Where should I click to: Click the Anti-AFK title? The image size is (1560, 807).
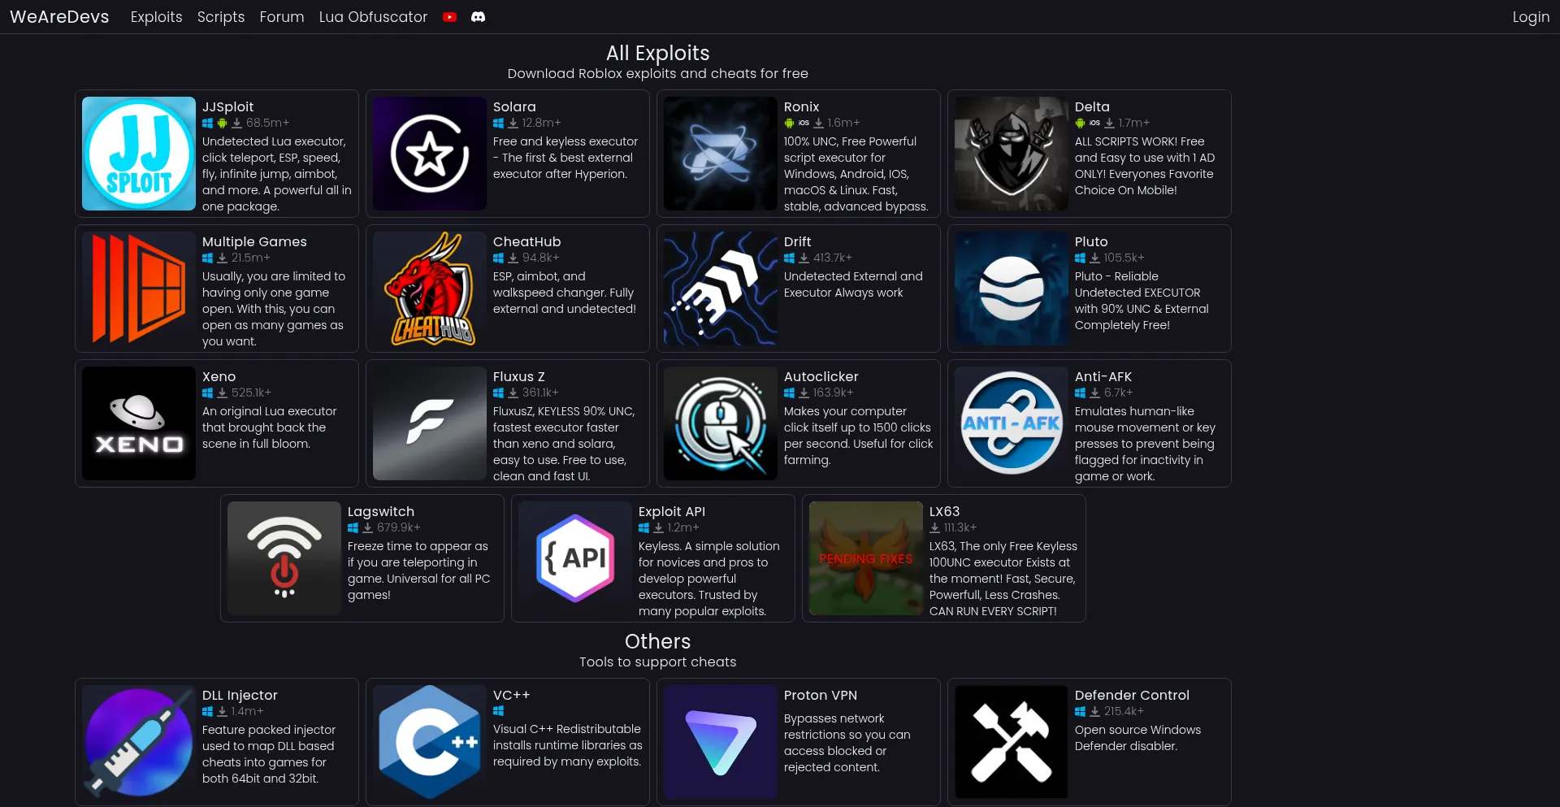(1103, 376)
